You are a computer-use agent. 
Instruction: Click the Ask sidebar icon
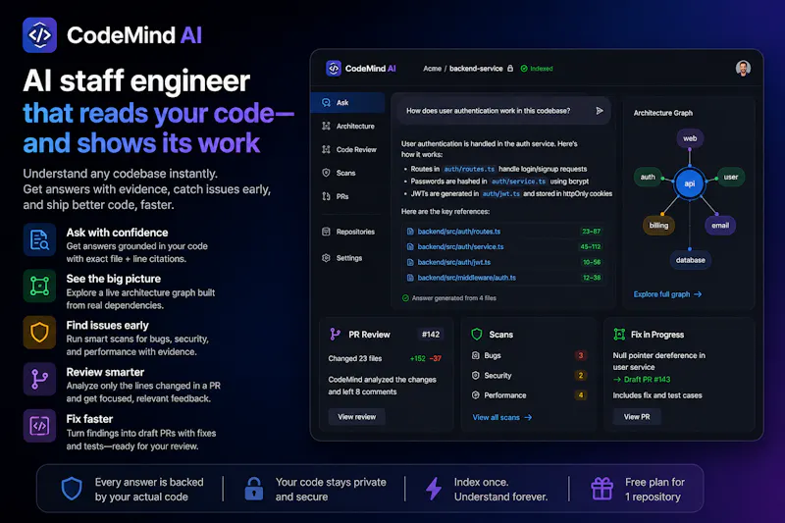coord(326,103)
